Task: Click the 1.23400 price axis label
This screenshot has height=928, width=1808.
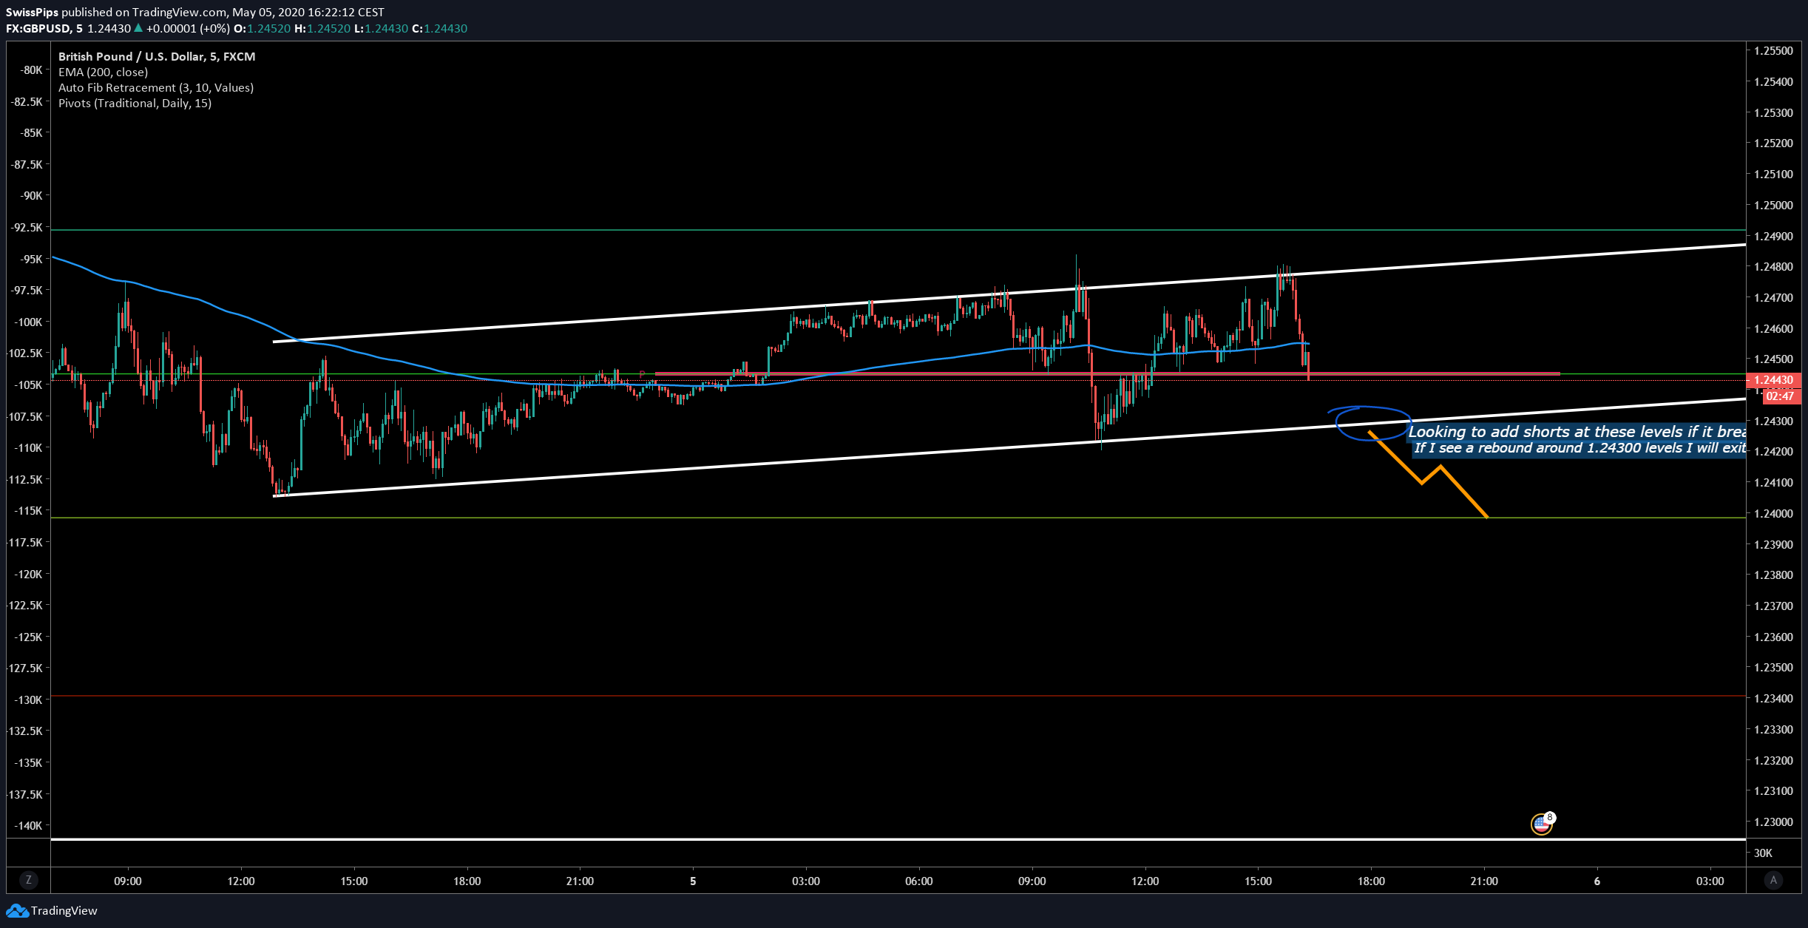Action: (x=1773, y=698)
